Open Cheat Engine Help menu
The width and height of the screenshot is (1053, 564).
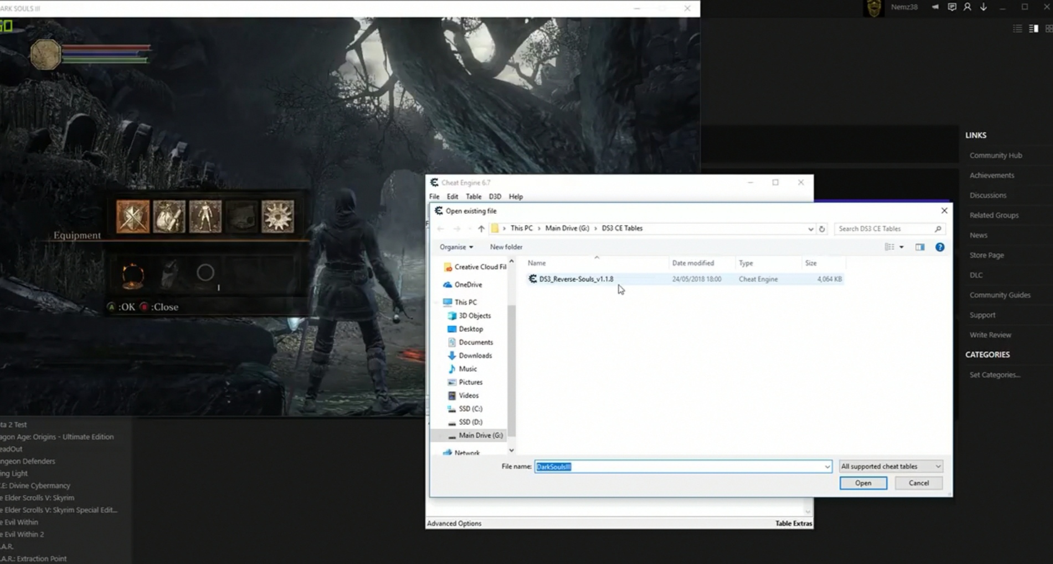coord(516,197)
